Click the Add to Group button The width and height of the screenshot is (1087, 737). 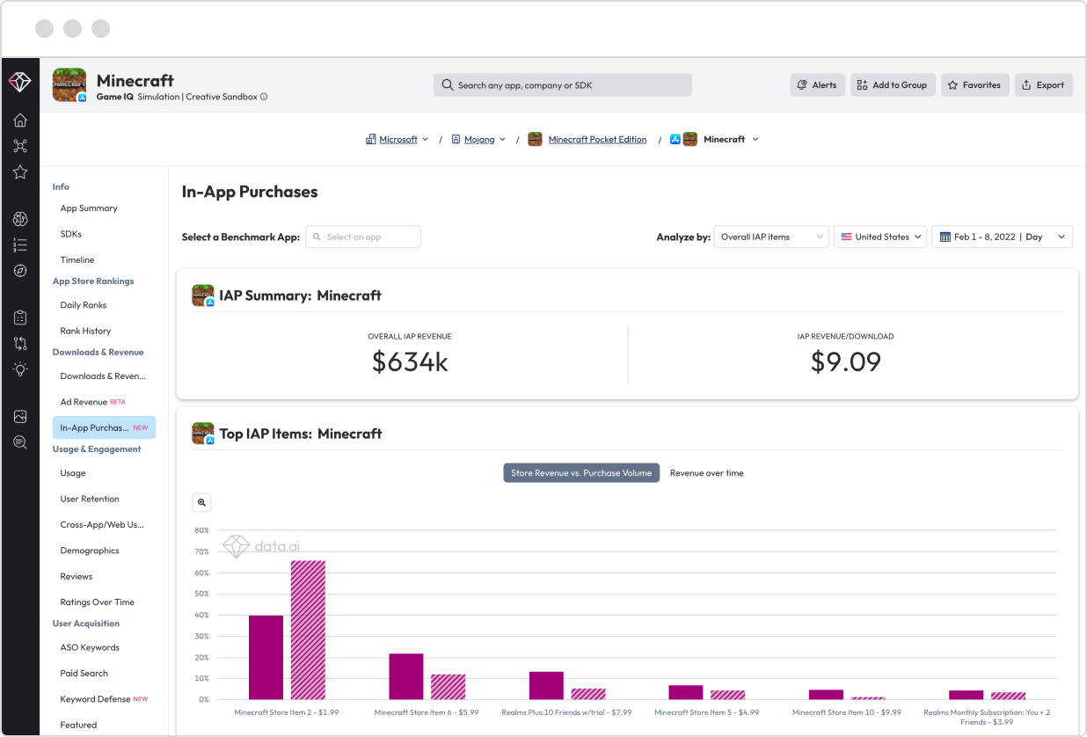893,85
